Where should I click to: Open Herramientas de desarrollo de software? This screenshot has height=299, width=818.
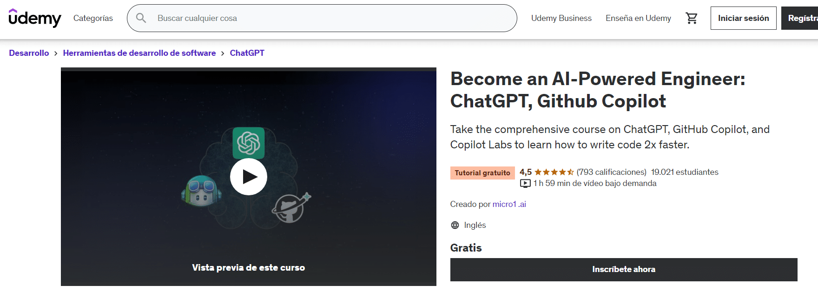pyautogui.click(x=139, y=53)
